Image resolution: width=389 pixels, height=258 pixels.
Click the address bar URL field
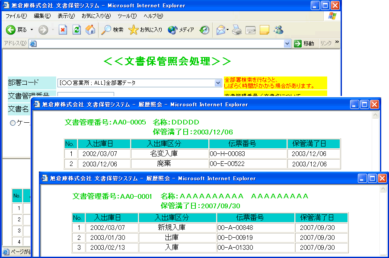(160, 44)
